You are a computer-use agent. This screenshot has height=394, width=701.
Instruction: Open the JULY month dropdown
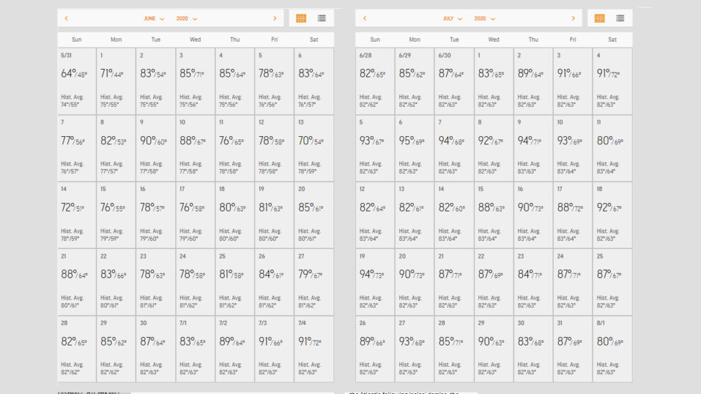coord(453,18)
